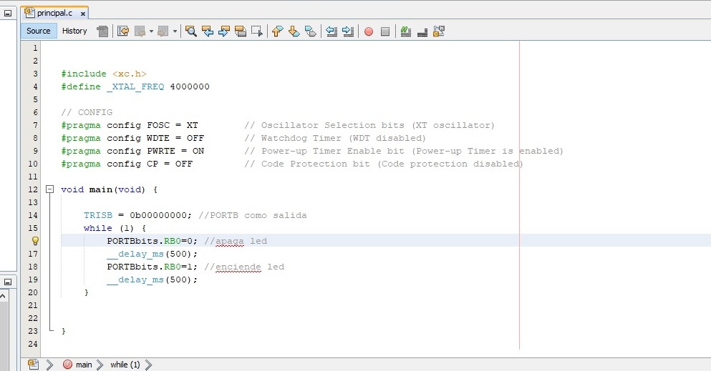Select the principal.c file tab
The width and height of the screenshot is (711, 371).
point(54,13)
